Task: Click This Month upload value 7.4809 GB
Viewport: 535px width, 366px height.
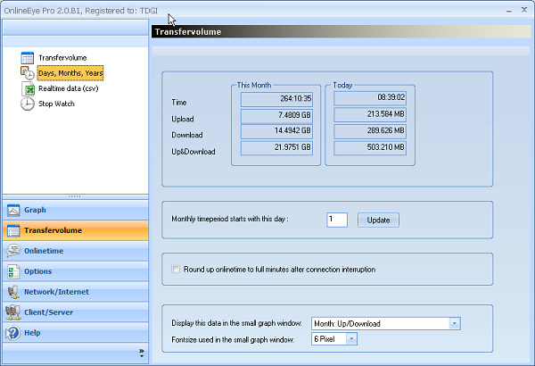Action: click(276, 115)
